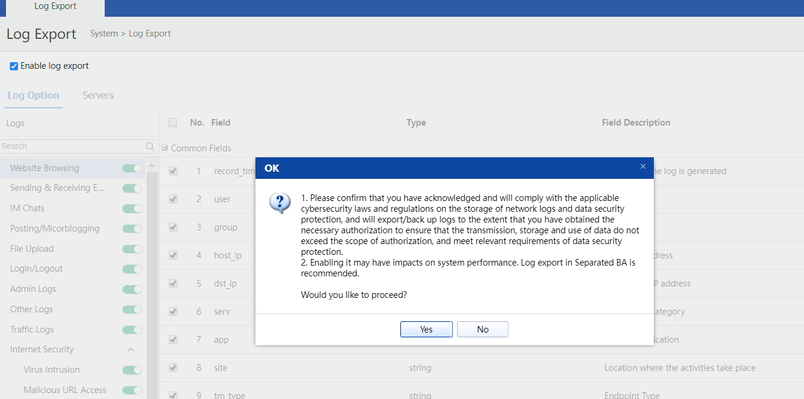Select the Log Option tab

33,95
